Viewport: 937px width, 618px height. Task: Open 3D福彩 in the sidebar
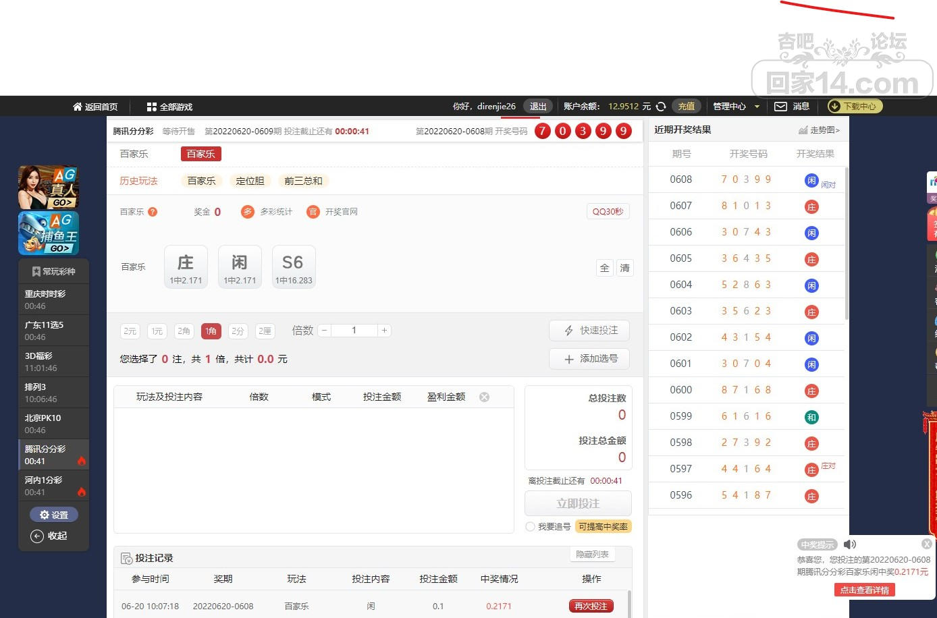54,362
